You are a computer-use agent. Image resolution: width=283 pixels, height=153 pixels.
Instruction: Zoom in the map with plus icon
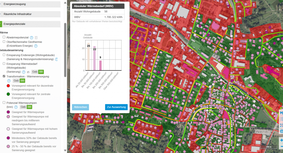point(281,140)
